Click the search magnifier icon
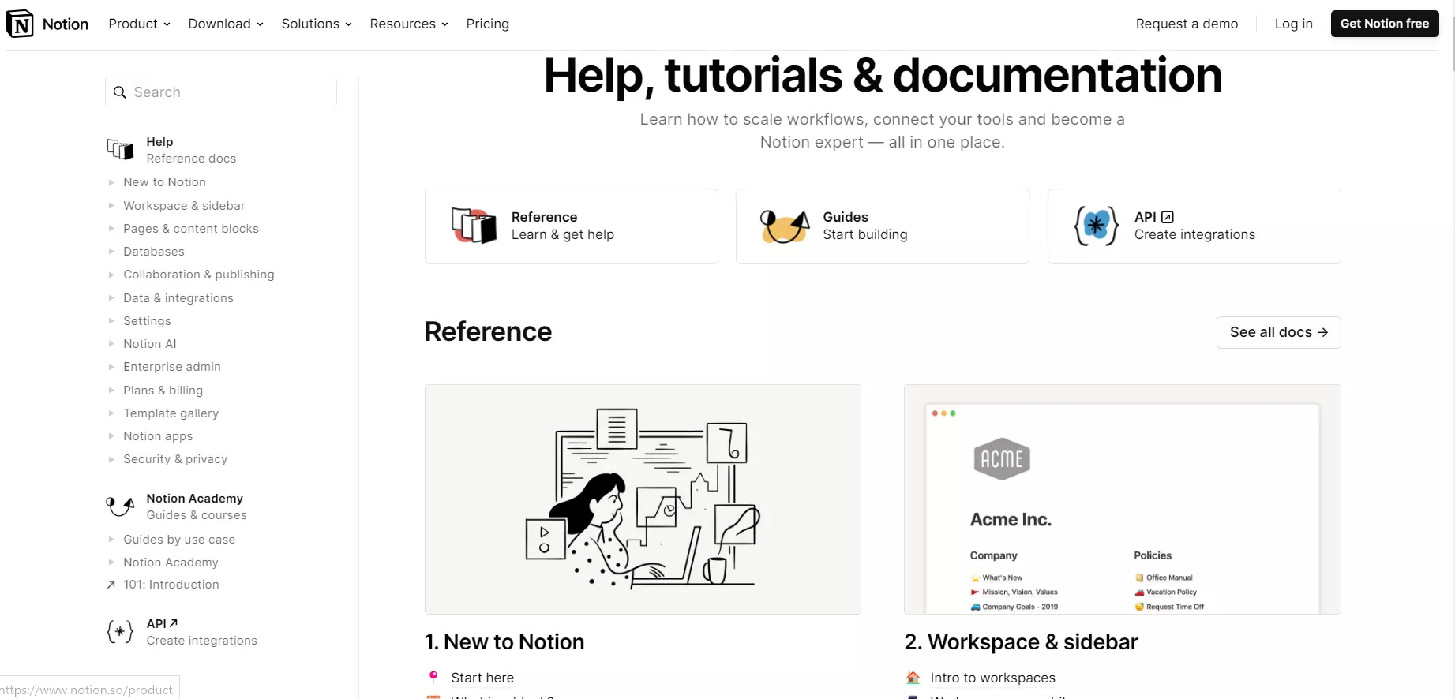Image resolution: width=1455 pixels, height=699 pixels. click(120, 92)
